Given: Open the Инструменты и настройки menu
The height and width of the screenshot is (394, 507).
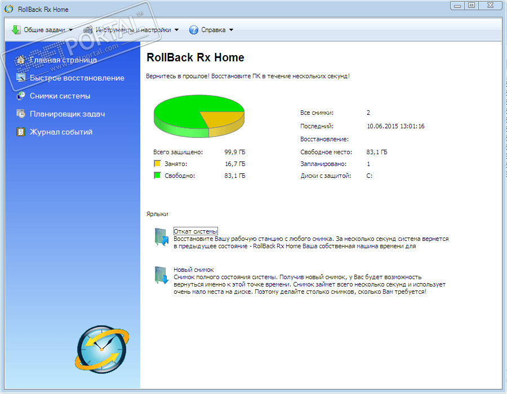Looking at the screenshot, I should pyautogui.click(x=131, y=30).
